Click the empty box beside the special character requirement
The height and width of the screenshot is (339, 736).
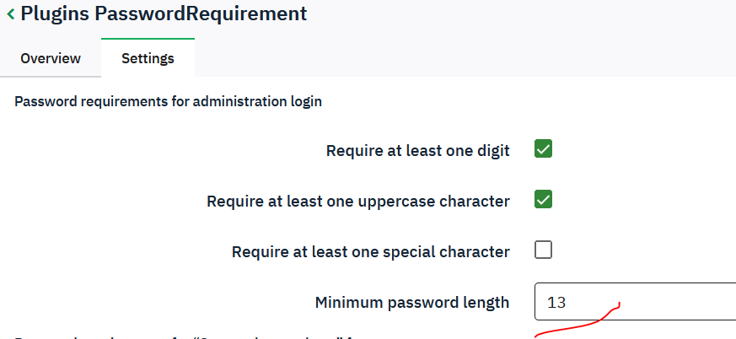click(x=544, y=250)
